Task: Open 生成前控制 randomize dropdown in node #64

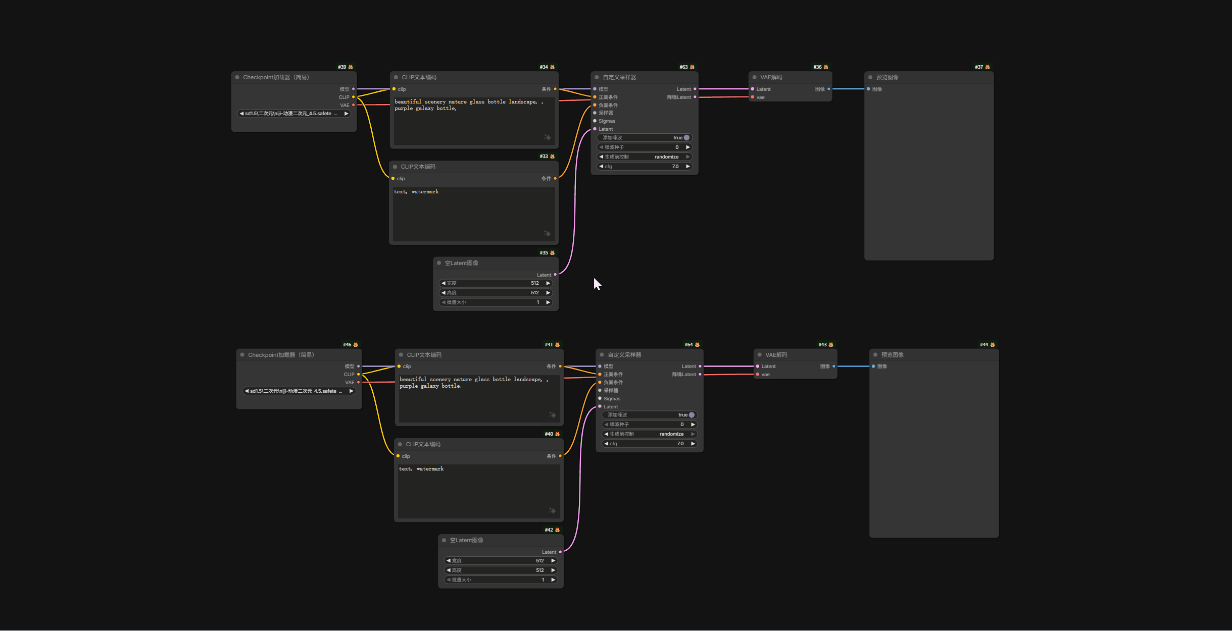Action: 650,434
